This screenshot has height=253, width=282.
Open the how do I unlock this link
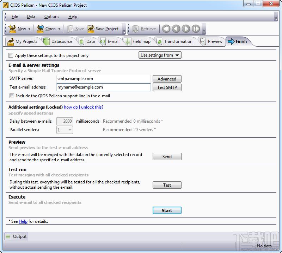(84, 107)
